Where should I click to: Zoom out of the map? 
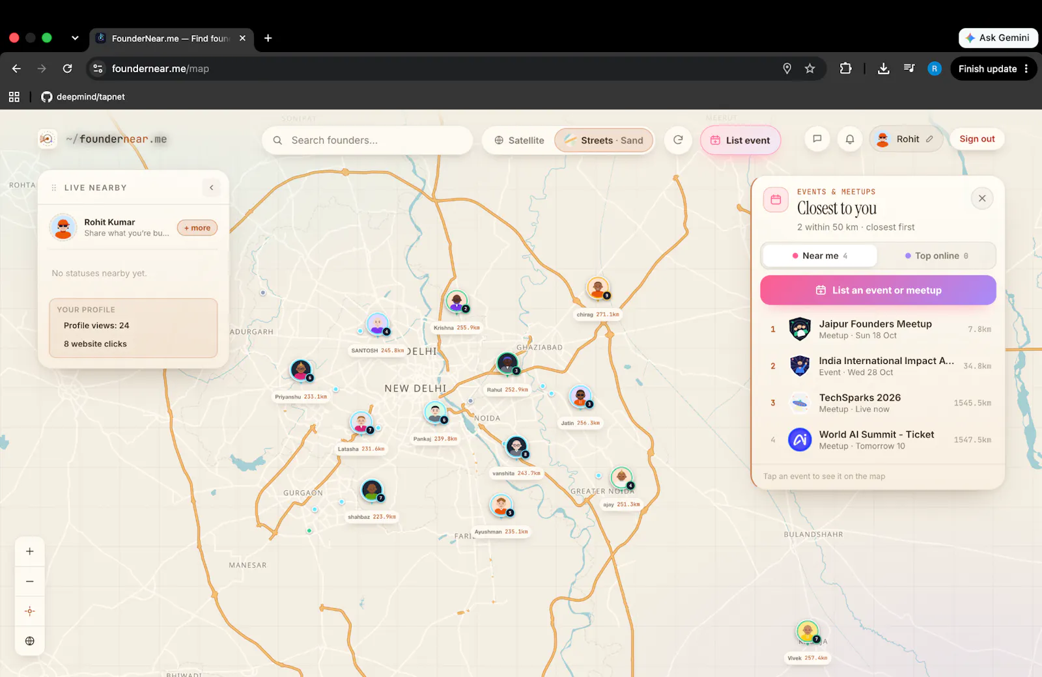coord(30,581)
